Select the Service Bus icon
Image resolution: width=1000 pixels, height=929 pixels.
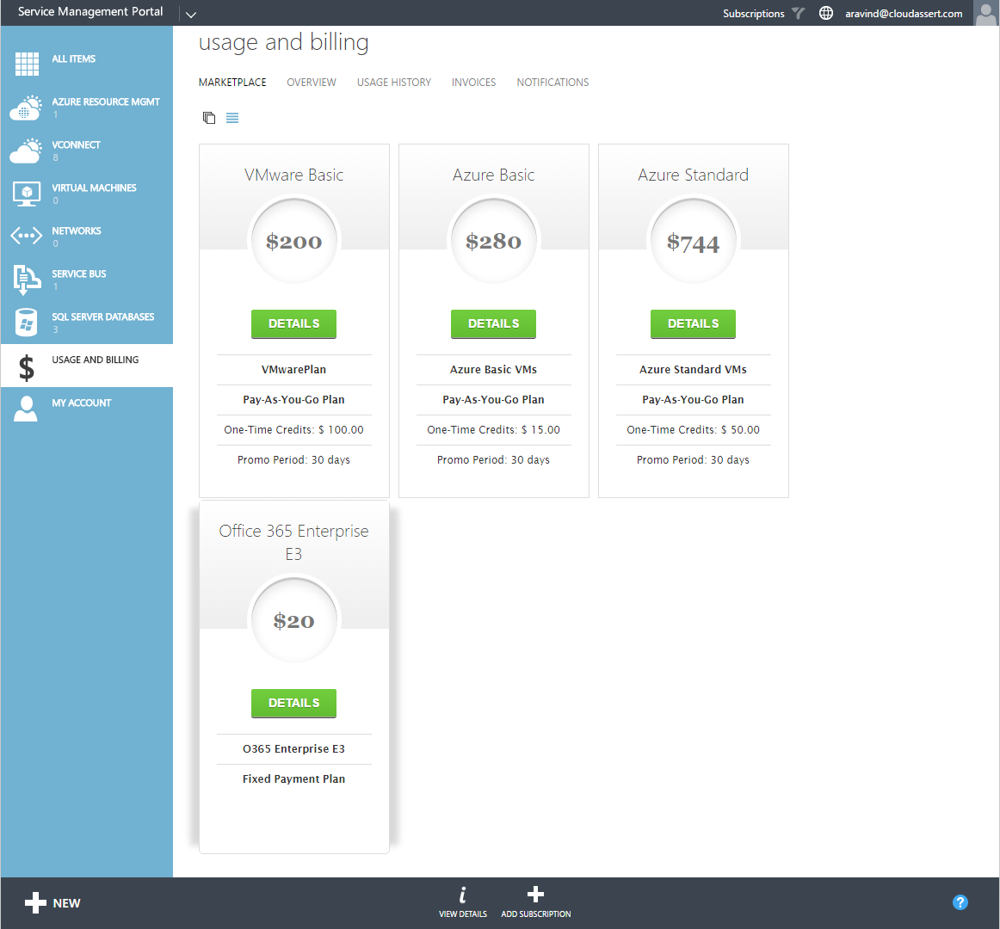pyautogui.click(x=26, y=280)
